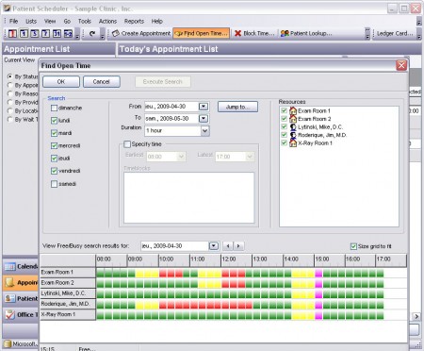Switch to 3-day view icon
Image resolution: width=424 pixels, height=351 pixels.
[35, 33]
